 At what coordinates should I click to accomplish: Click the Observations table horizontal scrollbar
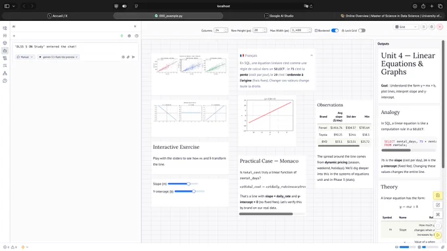tap(339, 146)
